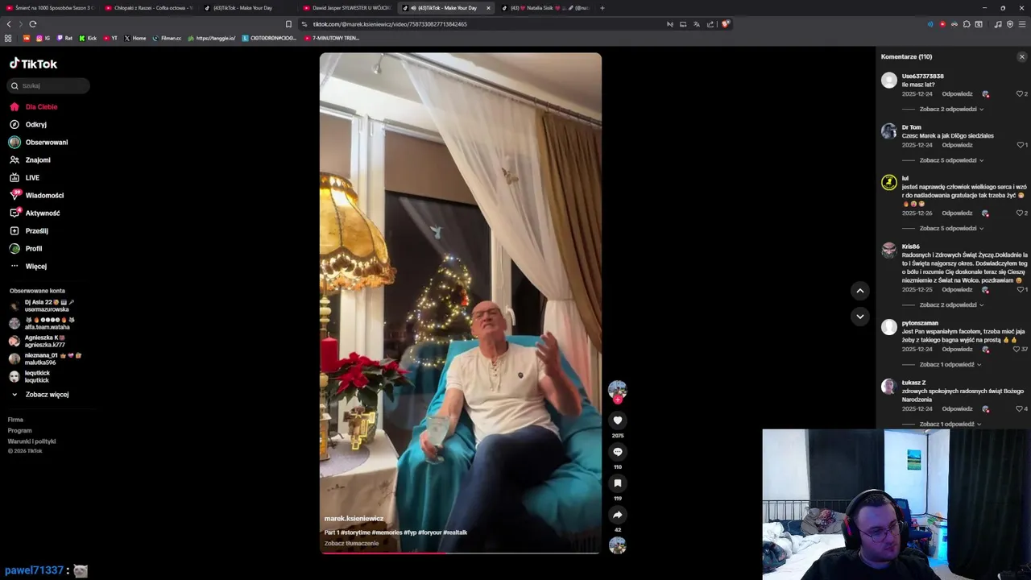Expand 2 replies under Kris86's comment

coord(950,305)
